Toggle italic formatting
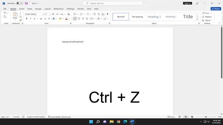 click(x=31, y=19)
